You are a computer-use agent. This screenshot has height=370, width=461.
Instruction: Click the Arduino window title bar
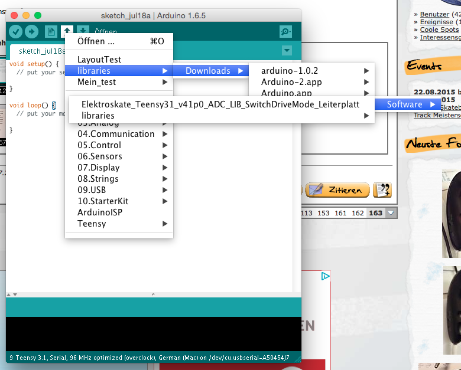tap(154, 15)
